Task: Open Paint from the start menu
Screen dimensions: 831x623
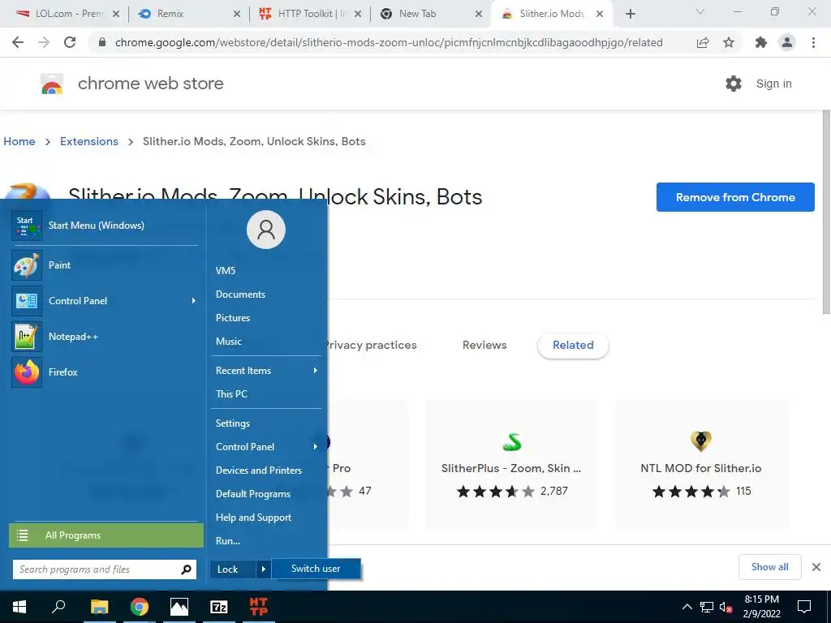Action: click(105, 265)
